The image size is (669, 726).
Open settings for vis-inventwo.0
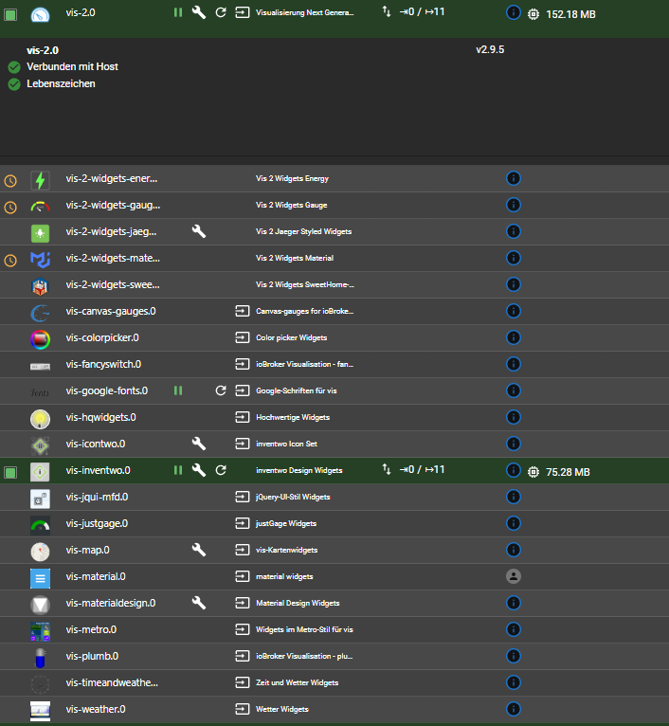pyautogui.click(x=199, y=470)
